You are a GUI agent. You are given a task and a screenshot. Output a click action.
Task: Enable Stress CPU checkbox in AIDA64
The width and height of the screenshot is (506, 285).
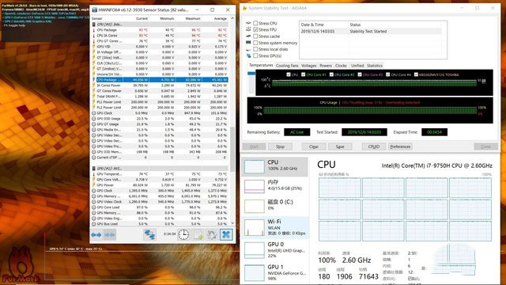[x=255, y=23]
